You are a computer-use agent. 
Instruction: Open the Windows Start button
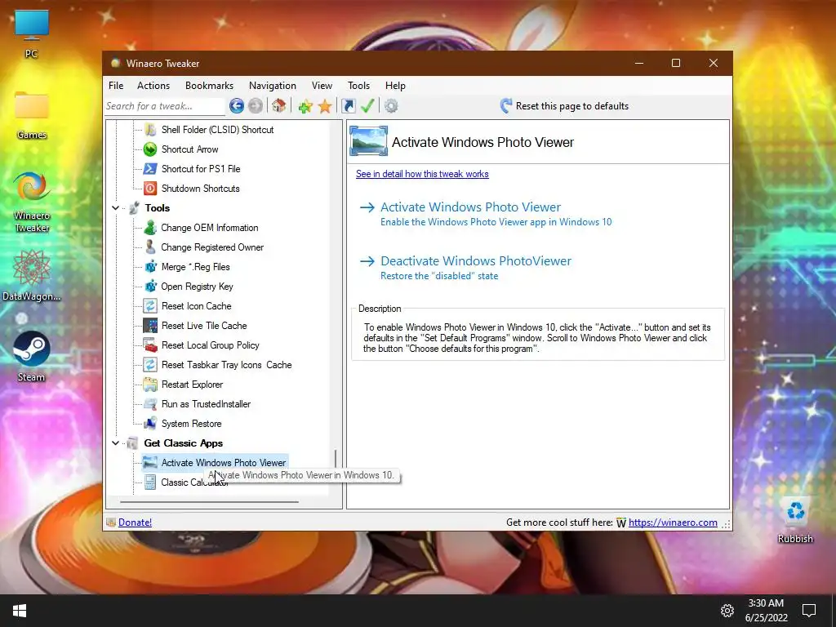tap(20, 611)
